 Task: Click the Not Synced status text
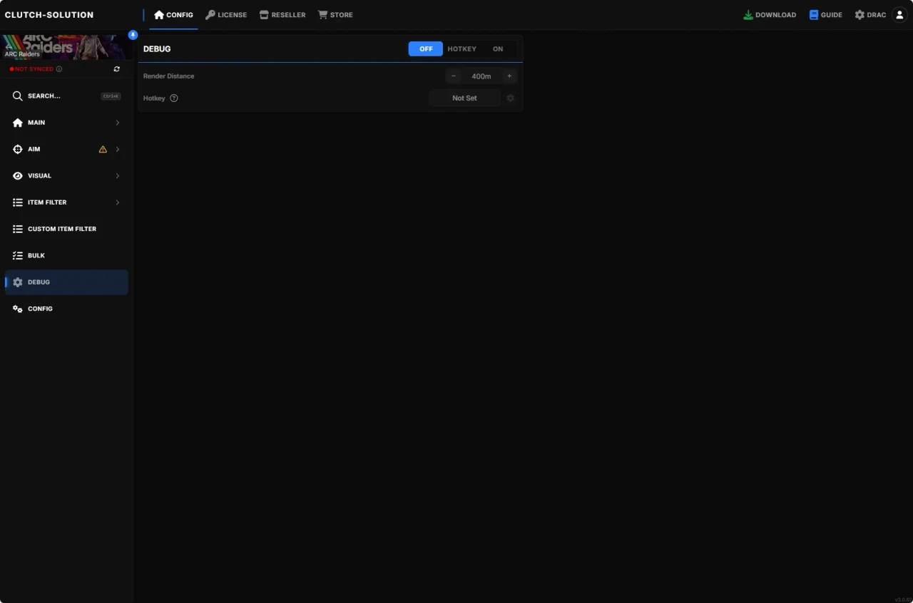click(34, 69)
